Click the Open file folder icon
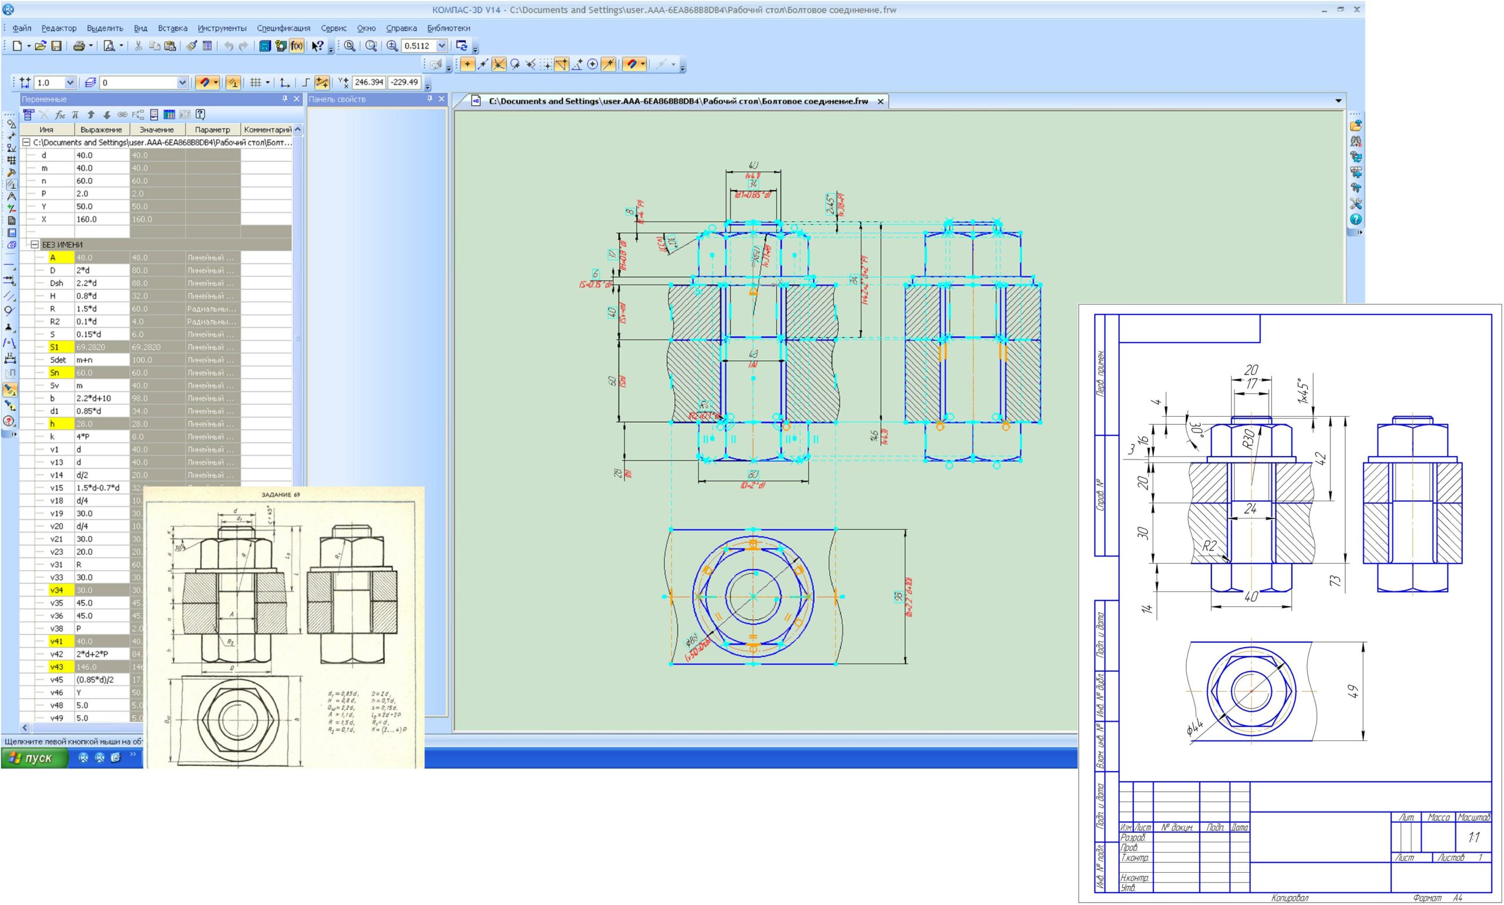 pyautogui.click(x=40, y=46)
